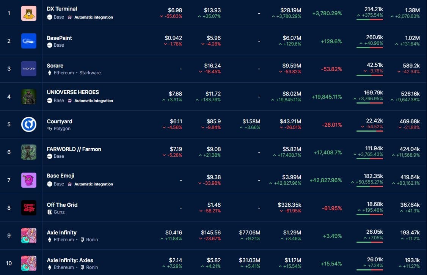Select the Off The Grid logo
This screenshot has height=275, width=427.
tap(29, 208)
